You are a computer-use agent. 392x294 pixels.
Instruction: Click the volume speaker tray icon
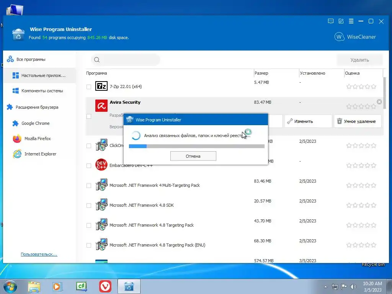click(353, 287)
